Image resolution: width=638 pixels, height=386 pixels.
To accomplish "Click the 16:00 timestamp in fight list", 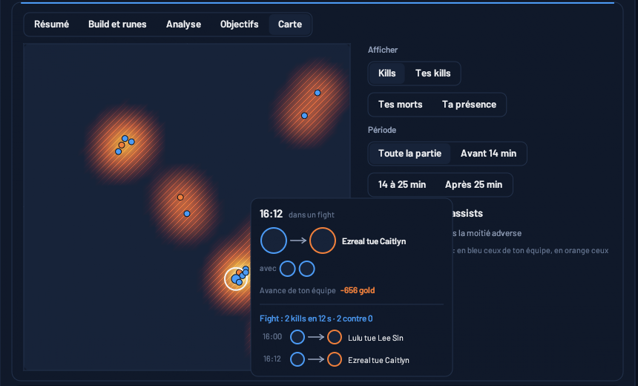I will (x=272, y=337).
